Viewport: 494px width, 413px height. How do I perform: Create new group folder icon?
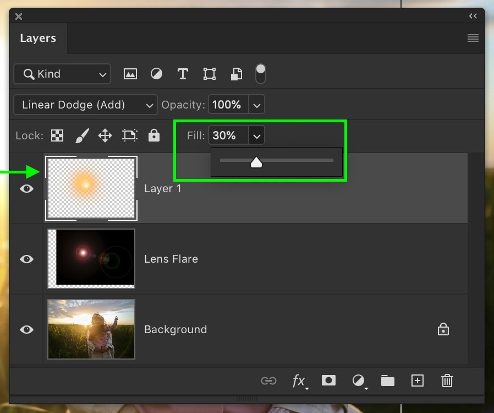(387, 381)
